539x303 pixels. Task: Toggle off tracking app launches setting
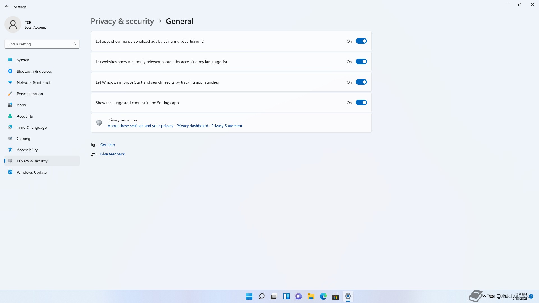point(361,82)
